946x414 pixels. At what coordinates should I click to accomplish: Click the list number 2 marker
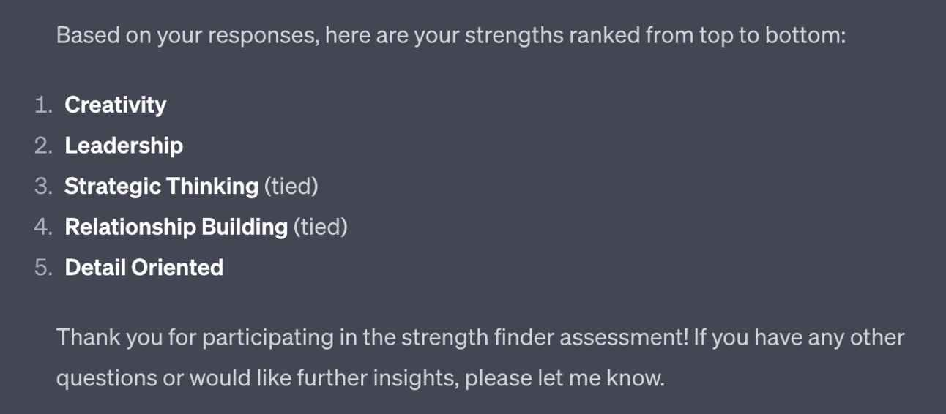coord(43,146)
